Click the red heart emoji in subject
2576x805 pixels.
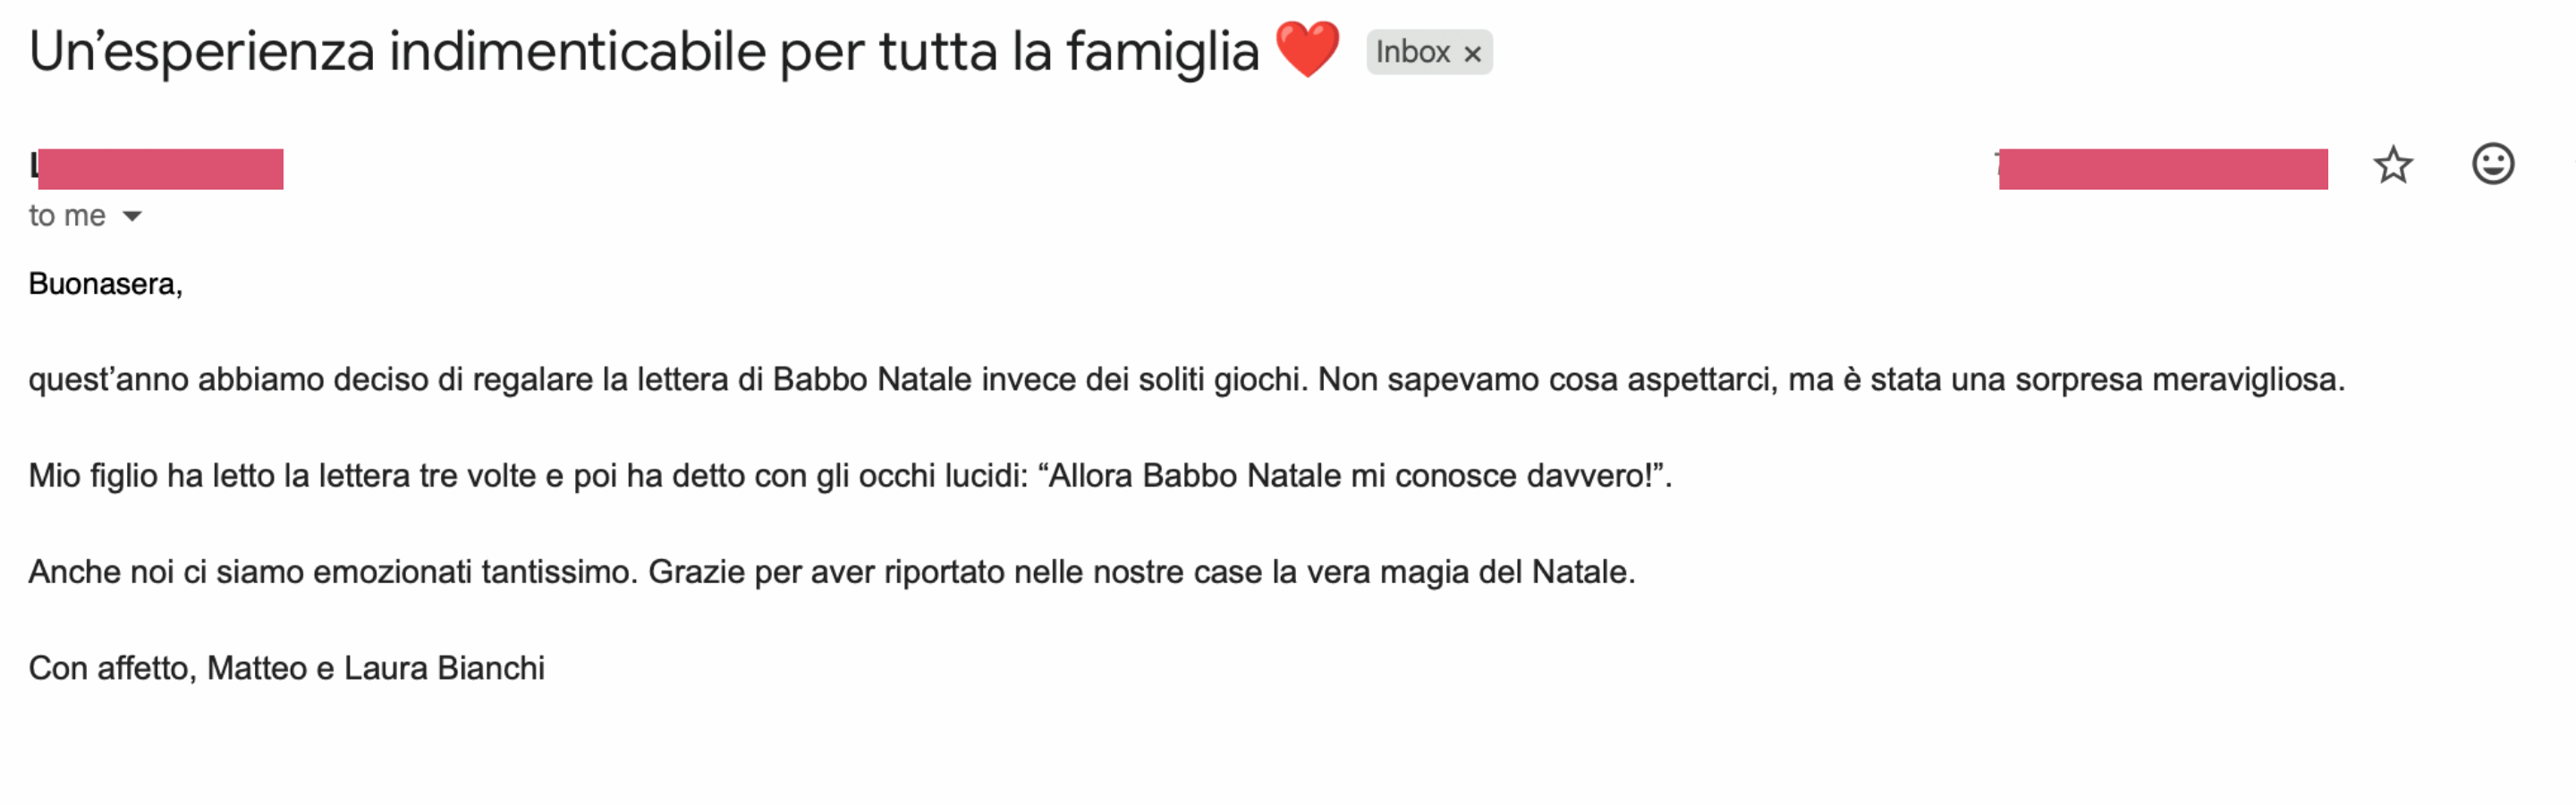click(1307, 50)
